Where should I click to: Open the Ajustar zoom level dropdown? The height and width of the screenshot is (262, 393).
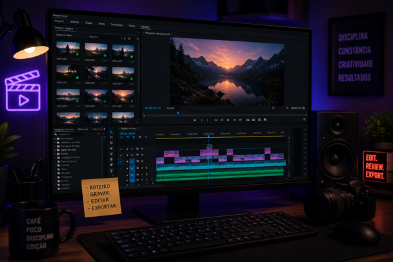click(x=175, y=108)
